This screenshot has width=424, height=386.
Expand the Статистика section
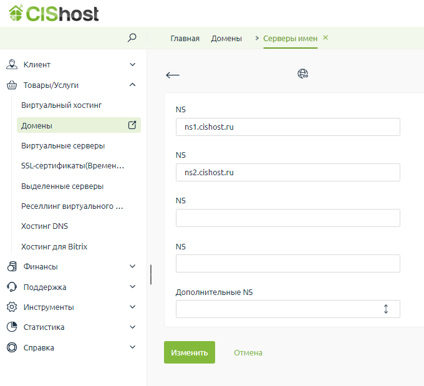pyautogui.click(x=132, y=327)
